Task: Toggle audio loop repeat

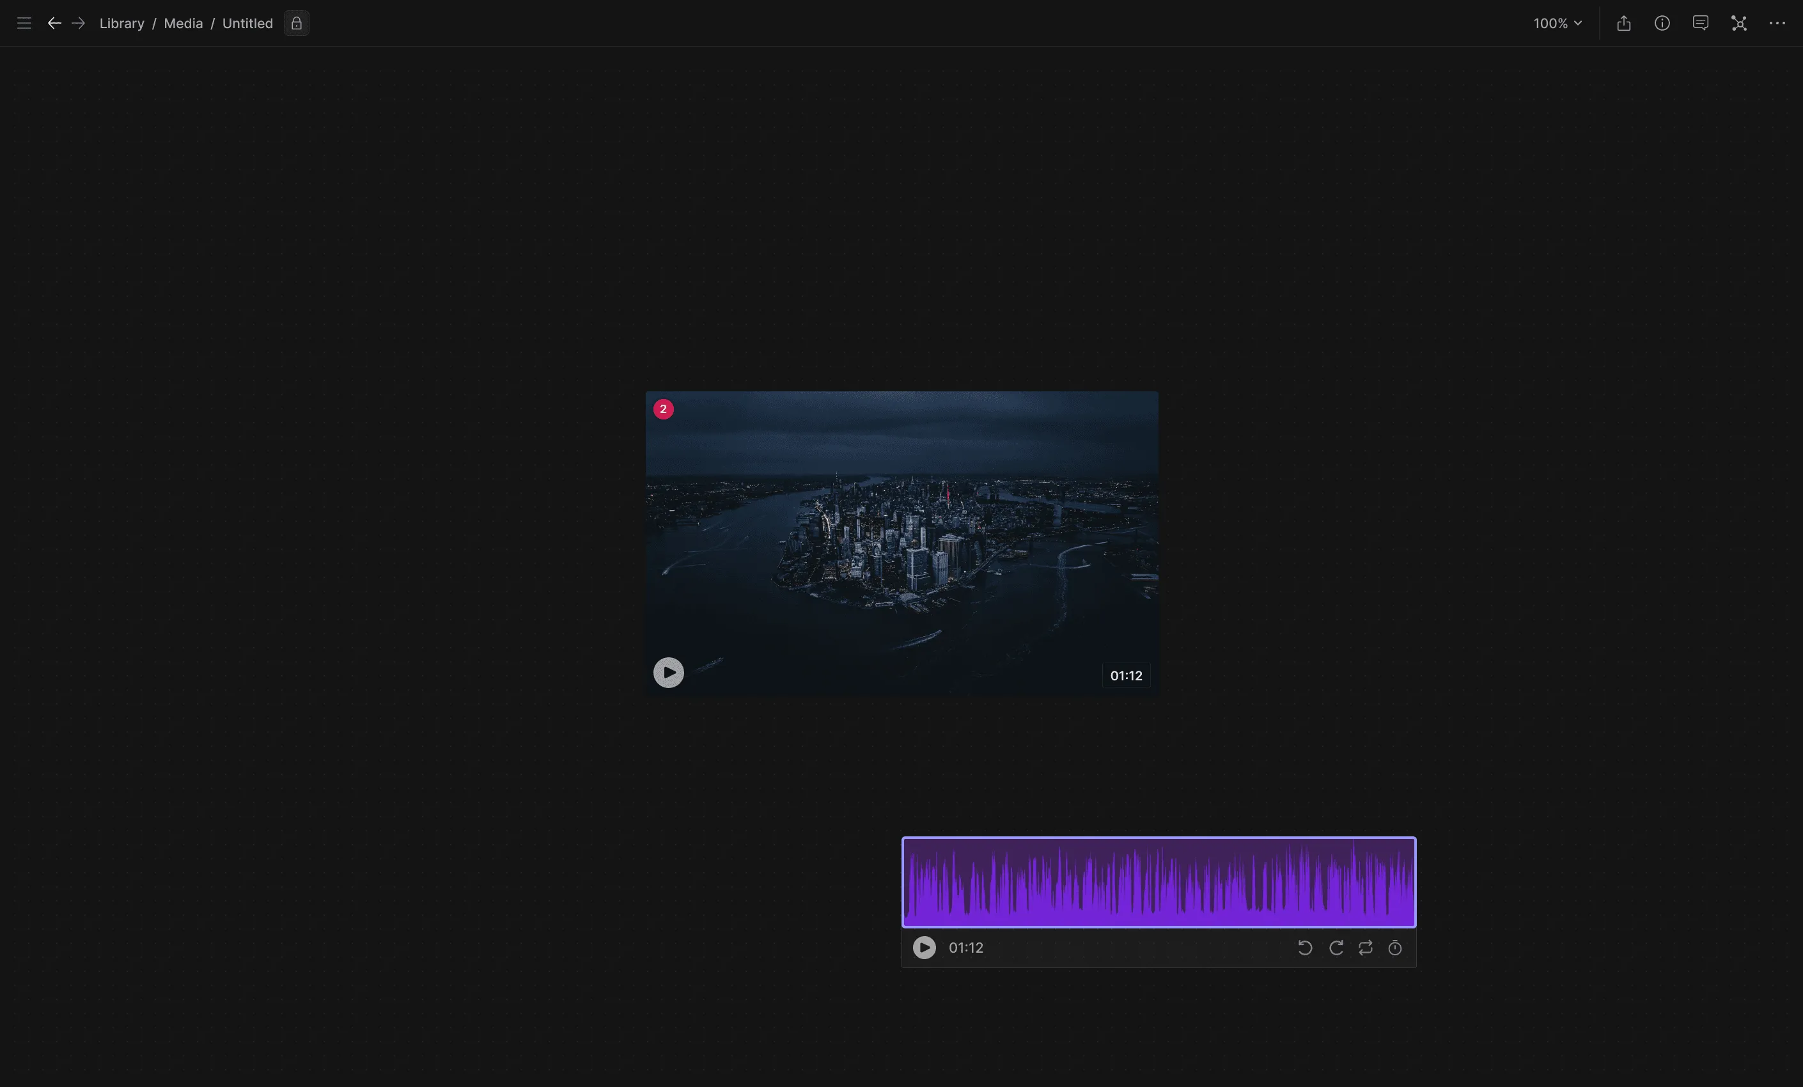Action: 1366,948
